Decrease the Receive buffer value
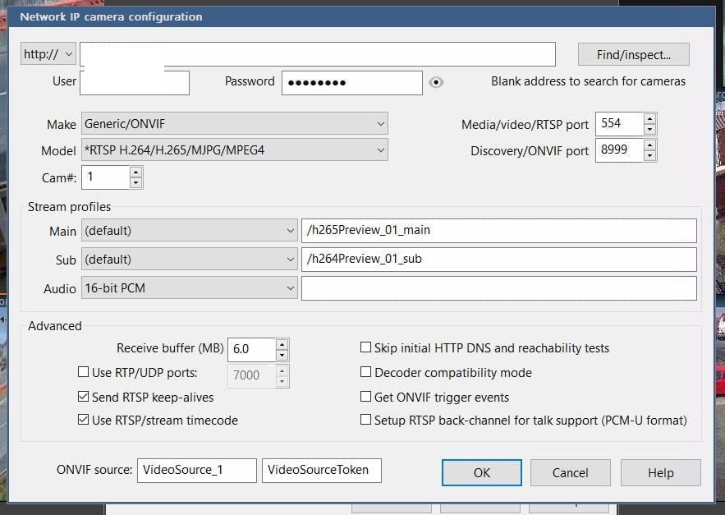725x515 pixels. (x=282, y=355)
